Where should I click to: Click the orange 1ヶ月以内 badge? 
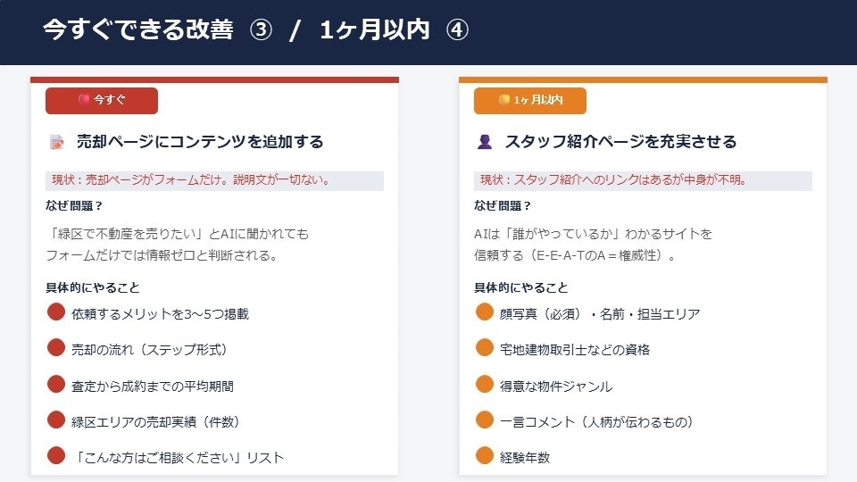(530, 101)
